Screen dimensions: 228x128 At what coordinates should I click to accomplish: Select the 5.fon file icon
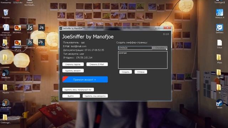tap(219, 44)
